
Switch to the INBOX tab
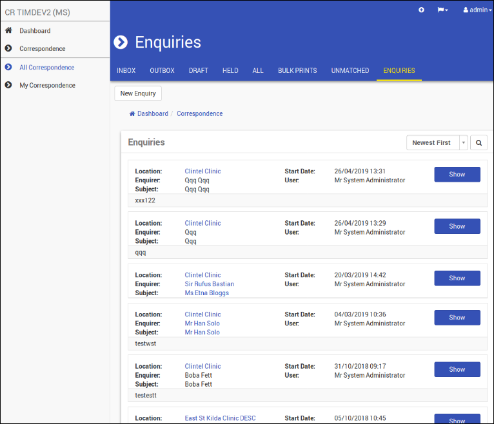[x=126, y=70]
